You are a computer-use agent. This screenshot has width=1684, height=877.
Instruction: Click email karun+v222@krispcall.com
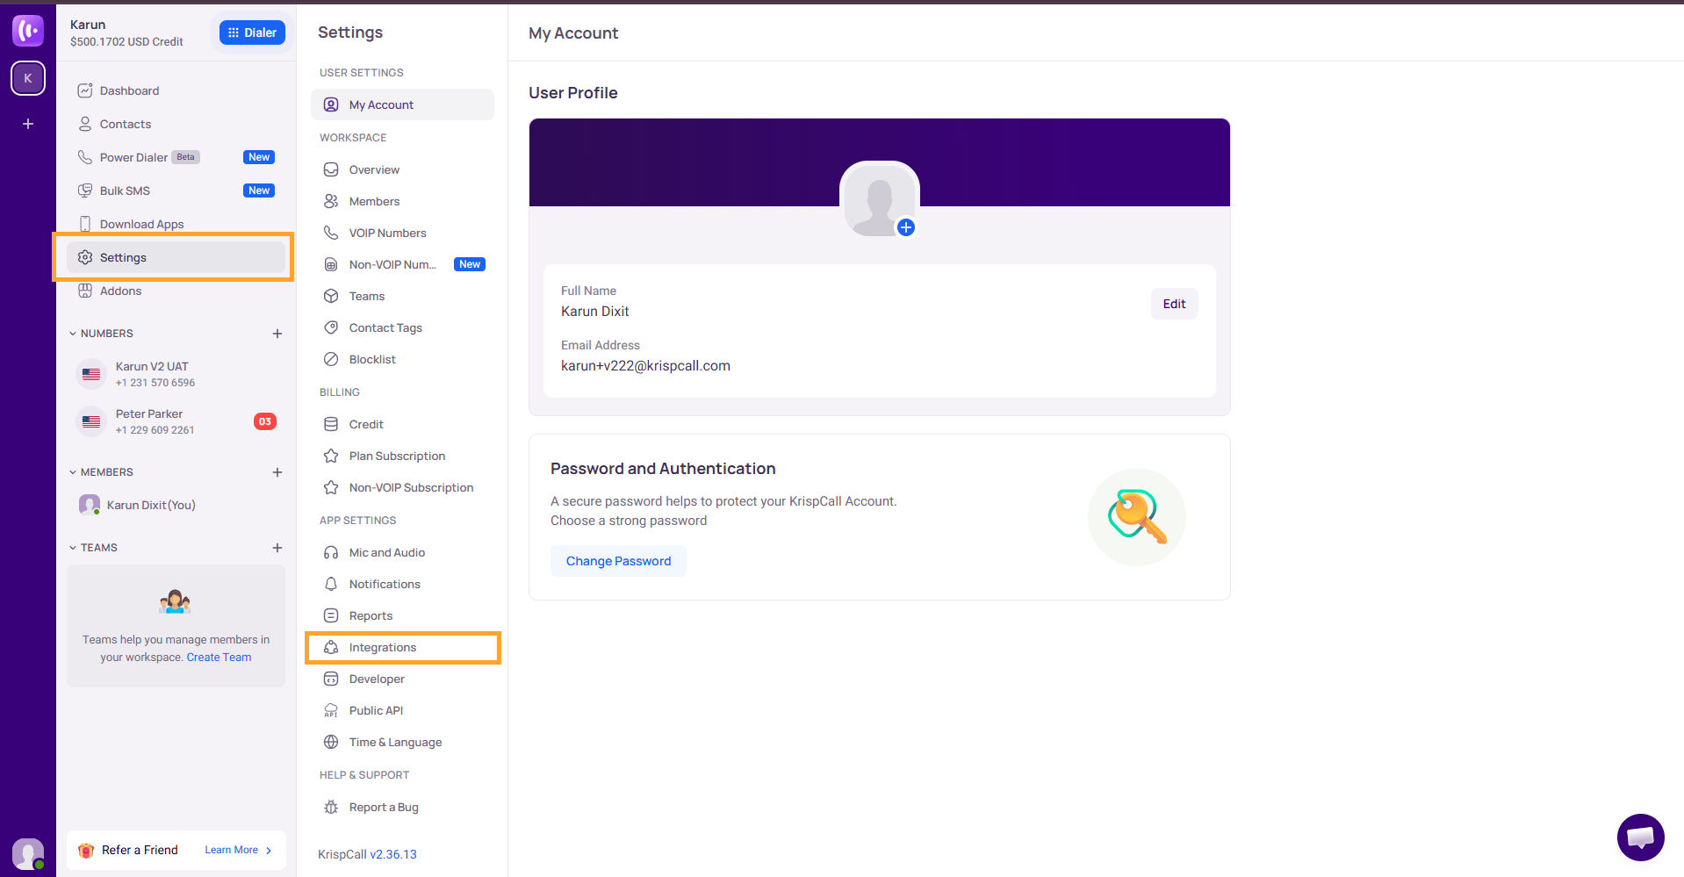click(x=645, y=365)
